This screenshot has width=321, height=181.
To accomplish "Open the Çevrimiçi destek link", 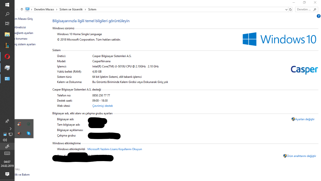I will coord(103,106).
